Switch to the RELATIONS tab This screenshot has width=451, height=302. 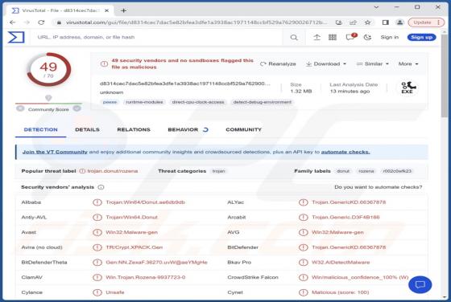click(134, 129)
